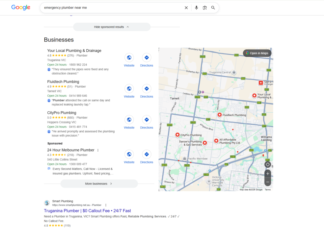Click Website label for Fluidtech Plumbing
This screenshot has width=324, height=232.
tap(129, 97)
